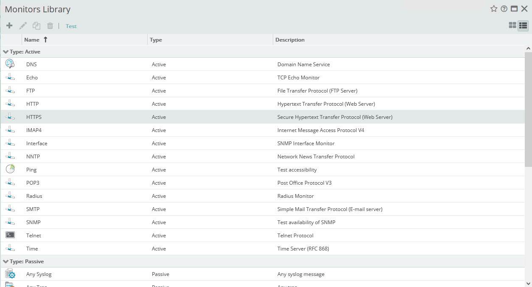Click the Type column header
The width and height of the screenshot is (532, 287).
(x=155, y=39)
